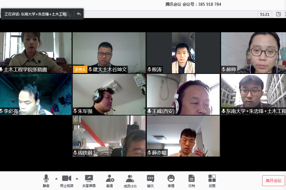
Task: Click the 薛亦聪 participant video
Action: click(x=183, y=136)
